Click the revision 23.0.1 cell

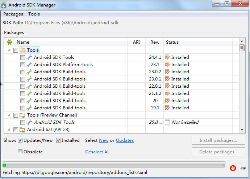coord(155,79)
